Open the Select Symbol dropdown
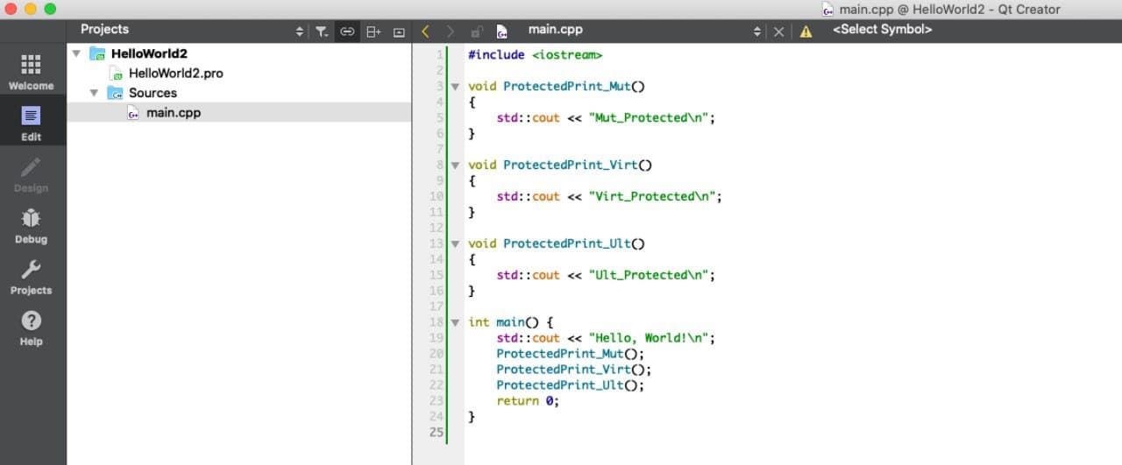 pyautogui.click(x=883, y=30)
